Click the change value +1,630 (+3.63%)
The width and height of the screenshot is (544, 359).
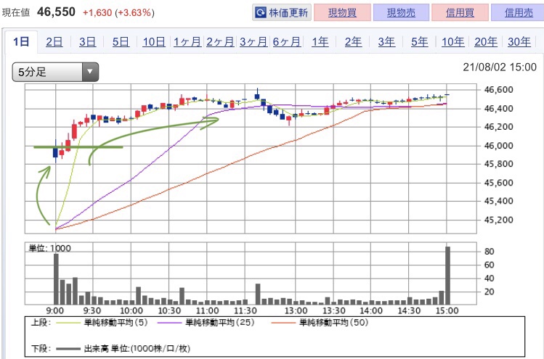click(118, 13)
